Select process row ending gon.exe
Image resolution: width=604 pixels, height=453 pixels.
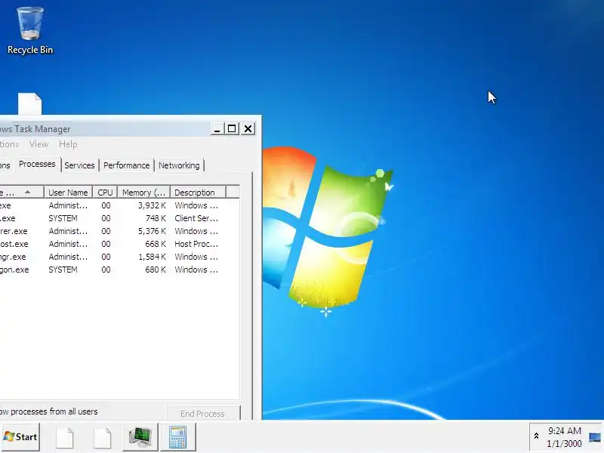coord(119,270)
